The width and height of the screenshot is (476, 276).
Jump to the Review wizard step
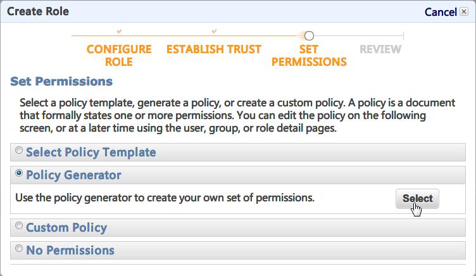click(380, 49)
